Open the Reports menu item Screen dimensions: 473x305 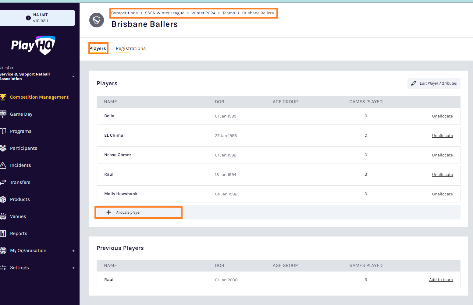tap(19, 233)
